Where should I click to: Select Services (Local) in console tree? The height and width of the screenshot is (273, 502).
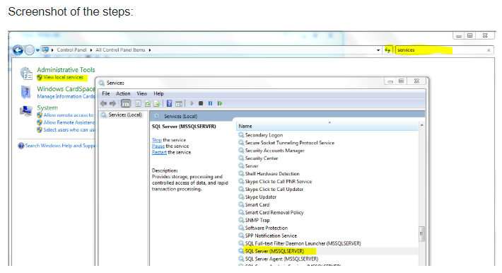click(x=125, y=115)
